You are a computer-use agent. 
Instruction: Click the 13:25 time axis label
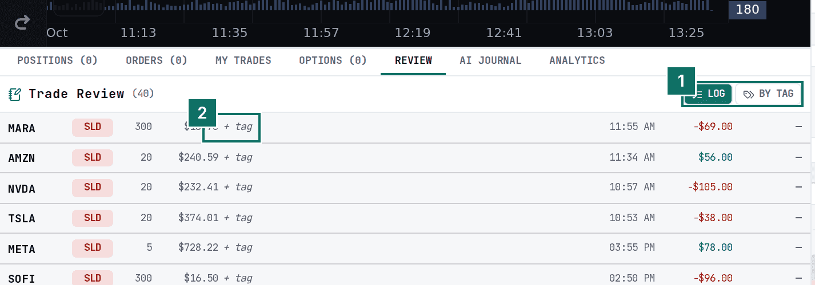[686, 32]
